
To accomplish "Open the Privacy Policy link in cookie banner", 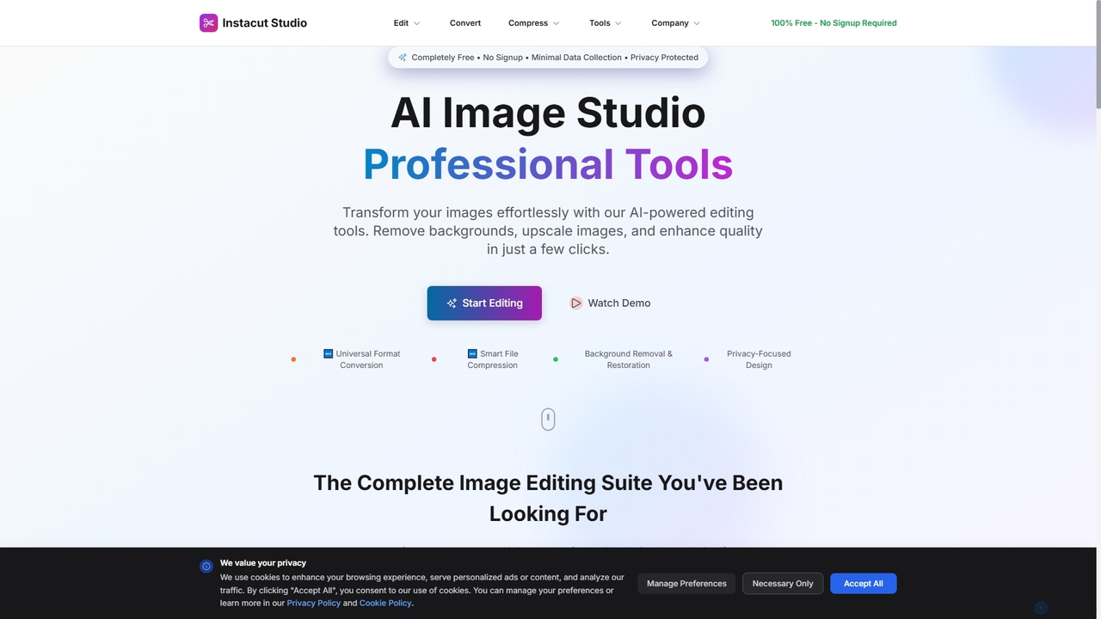I will click(314, 604).
